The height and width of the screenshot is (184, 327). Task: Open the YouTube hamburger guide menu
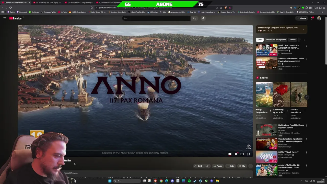pyautogui.click(x=4, y=18)
